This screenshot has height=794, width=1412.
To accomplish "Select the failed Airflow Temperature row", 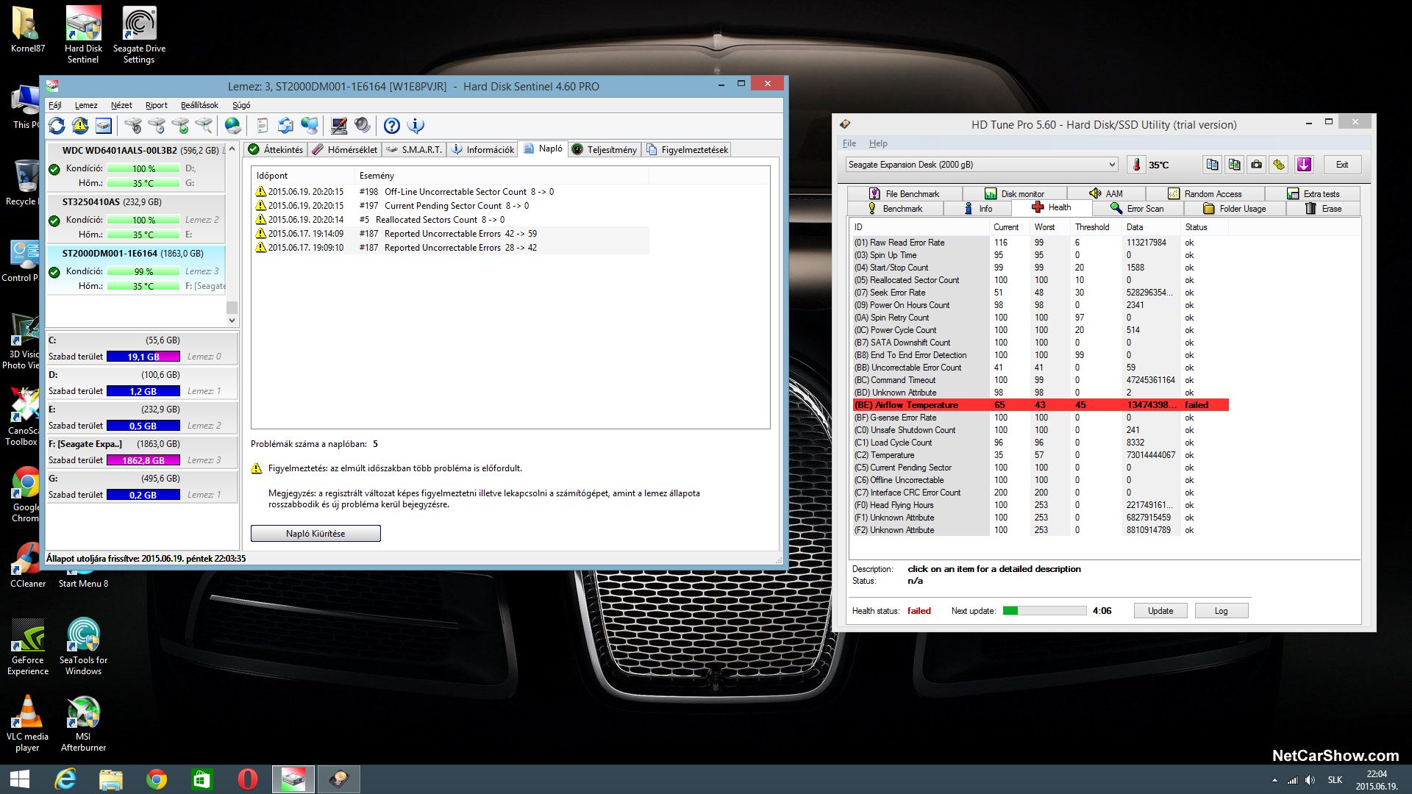I will [1041, 405].
